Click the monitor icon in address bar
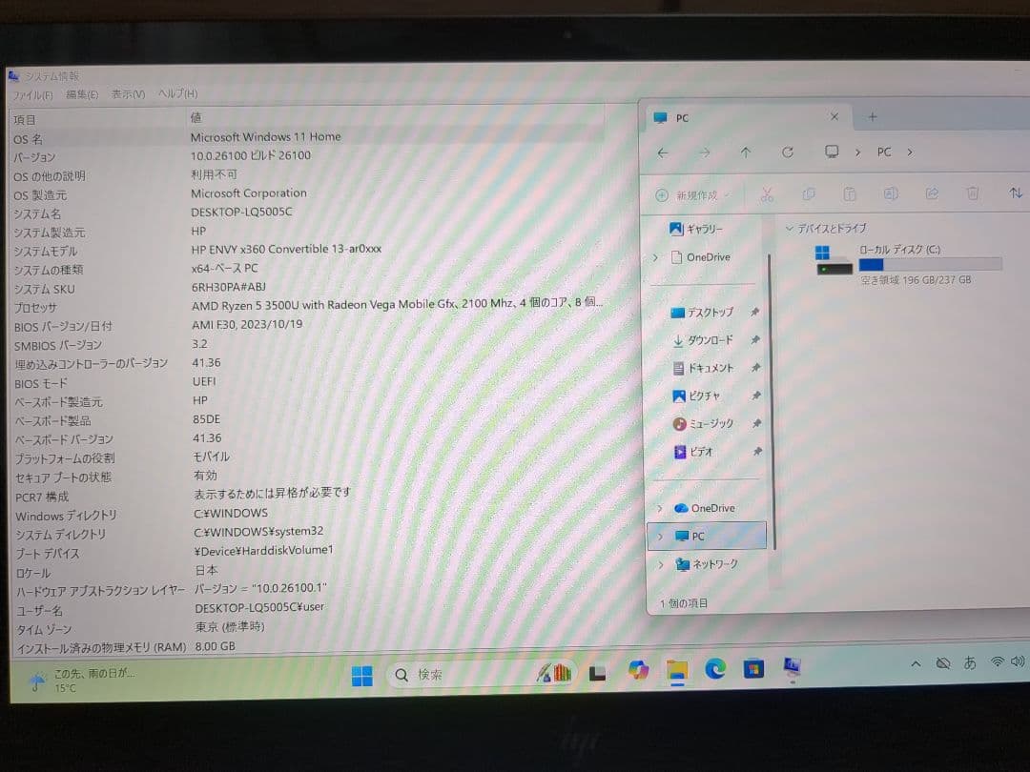1030x772 pixels. (x=832, y=152)
